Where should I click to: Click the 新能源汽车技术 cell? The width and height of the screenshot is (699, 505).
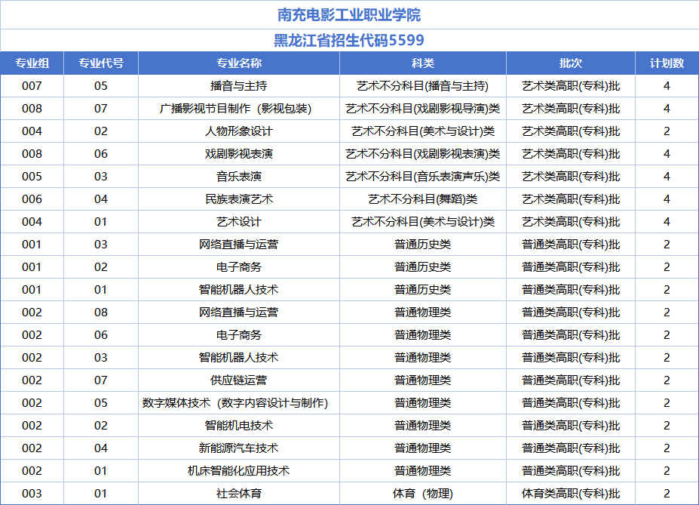(x=239, y=448)
